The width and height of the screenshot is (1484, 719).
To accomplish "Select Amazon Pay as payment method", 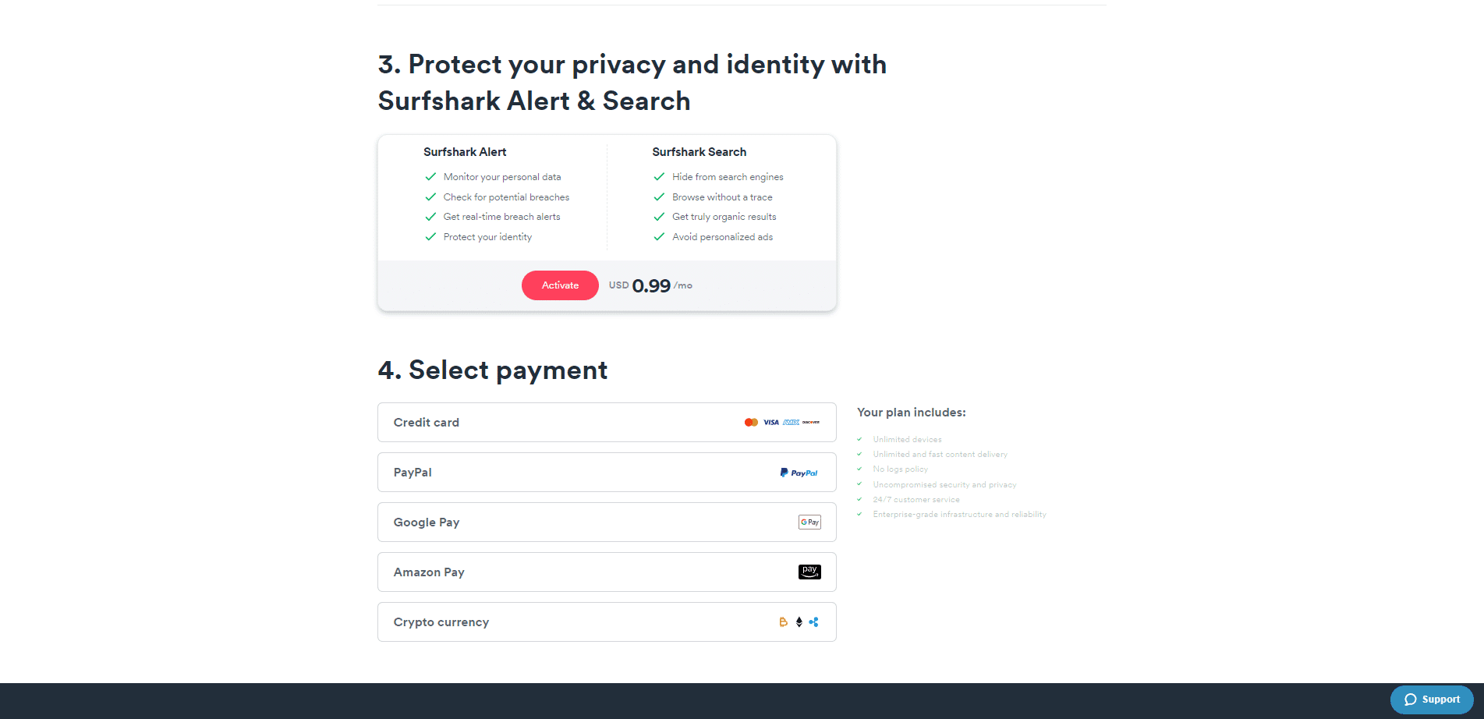I will [x=607, y=572].
